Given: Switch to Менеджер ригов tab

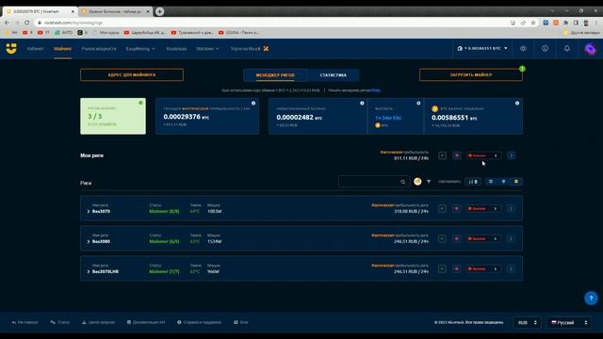Looking at the screenshot, I should [275, 75].
